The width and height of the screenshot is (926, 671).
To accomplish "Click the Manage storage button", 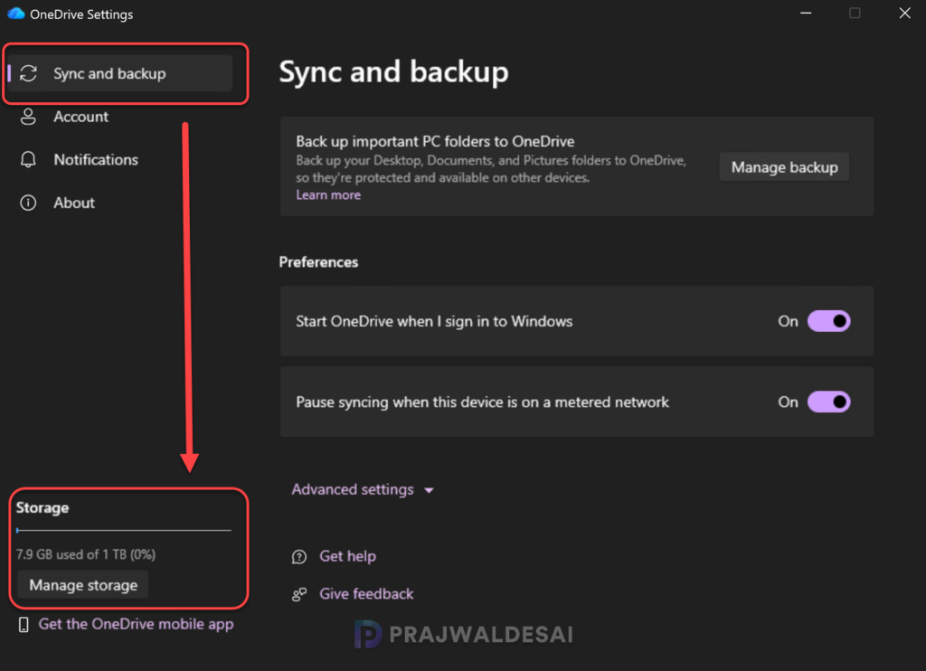I will coord(83,585).
